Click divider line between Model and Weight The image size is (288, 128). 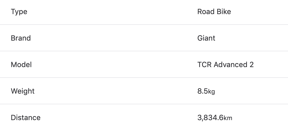(x=144, y=78)
